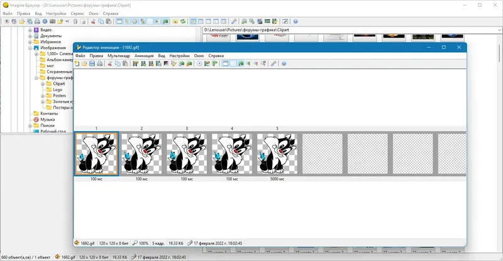This screenshot has height=261, width=503.
Task: Collapse the Изображения tree node
Action: (x=30, y=48)
